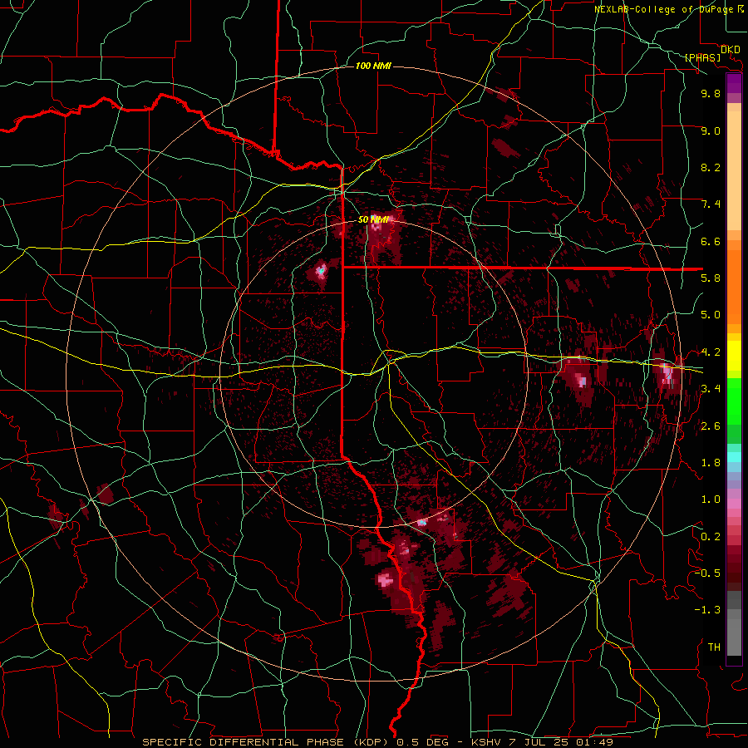Image resolution: width=748 pixels, height=748 pixels.
Task: Click the 5.0 scale value
Action: [x=711, y=315]
